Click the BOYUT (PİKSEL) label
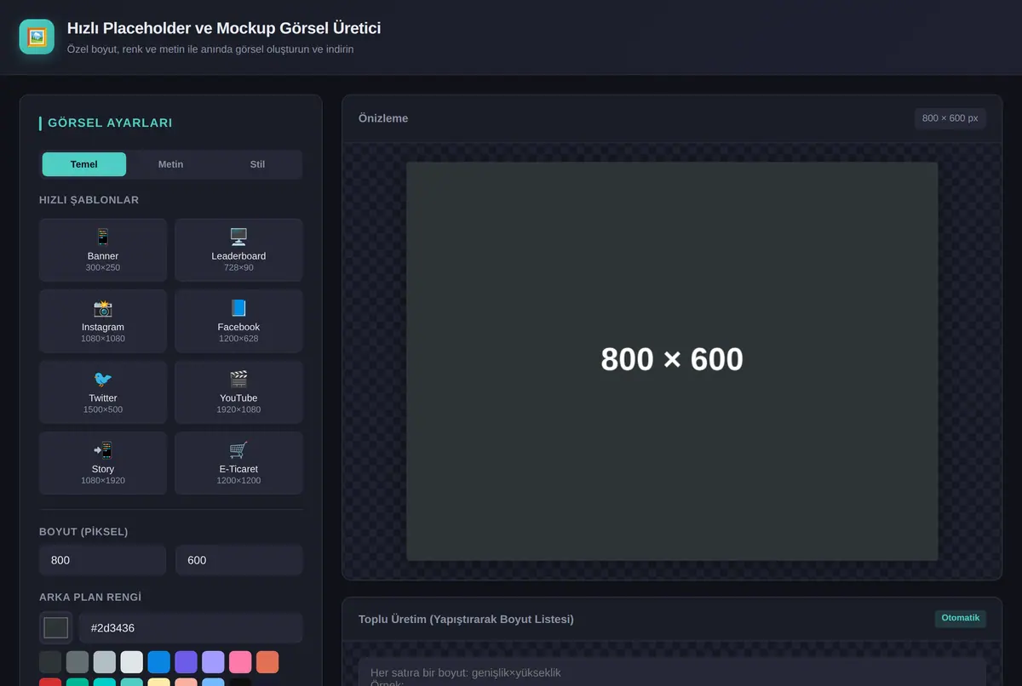 [x=83, y=532]
